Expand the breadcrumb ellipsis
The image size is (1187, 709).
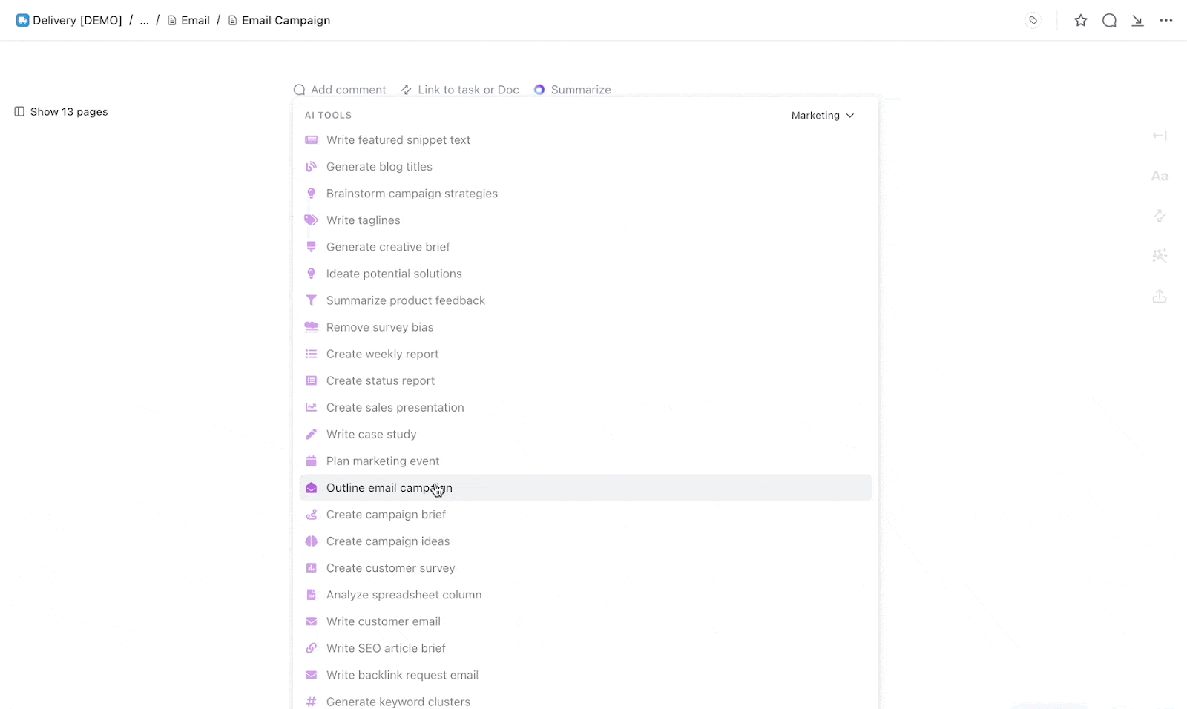(144, 20)
